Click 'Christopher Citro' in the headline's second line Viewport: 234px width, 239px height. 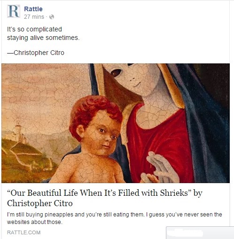[40, 203]
